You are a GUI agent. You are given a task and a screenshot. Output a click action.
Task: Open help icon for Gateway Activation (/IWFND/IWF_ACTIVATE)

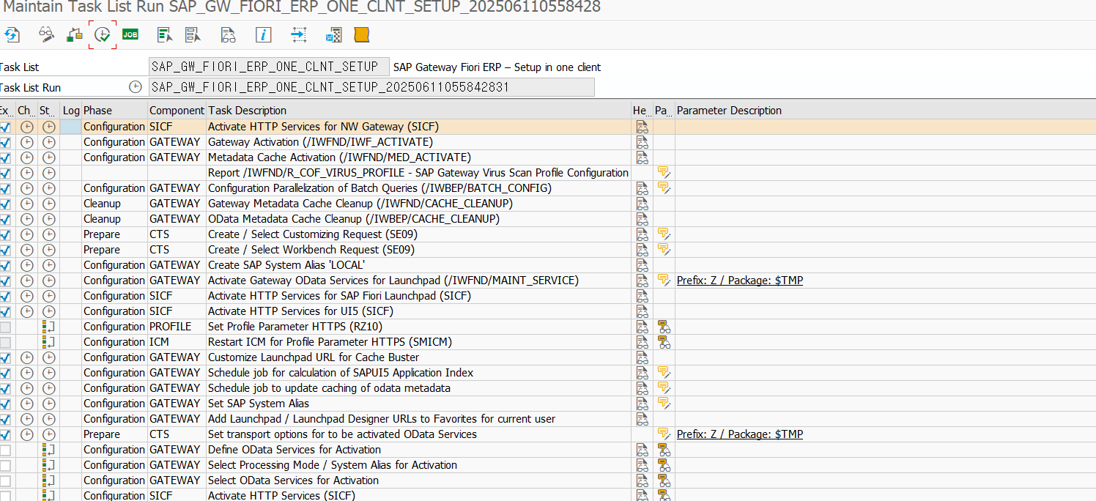point(642,142)
